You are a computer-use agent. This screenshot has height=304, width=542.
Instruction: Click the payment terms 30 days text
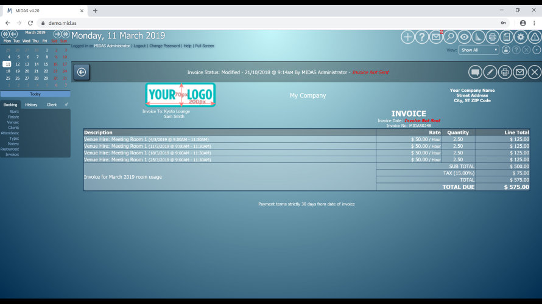[x=306, y=204]
